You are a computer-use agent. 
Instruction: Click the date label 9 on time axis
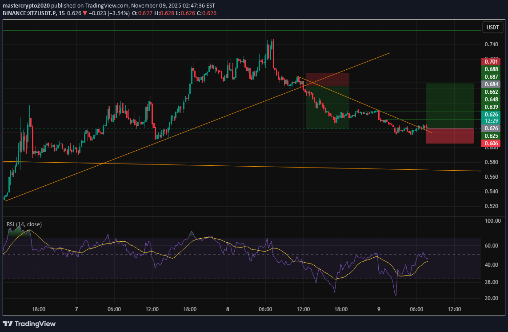click(379, 309)
